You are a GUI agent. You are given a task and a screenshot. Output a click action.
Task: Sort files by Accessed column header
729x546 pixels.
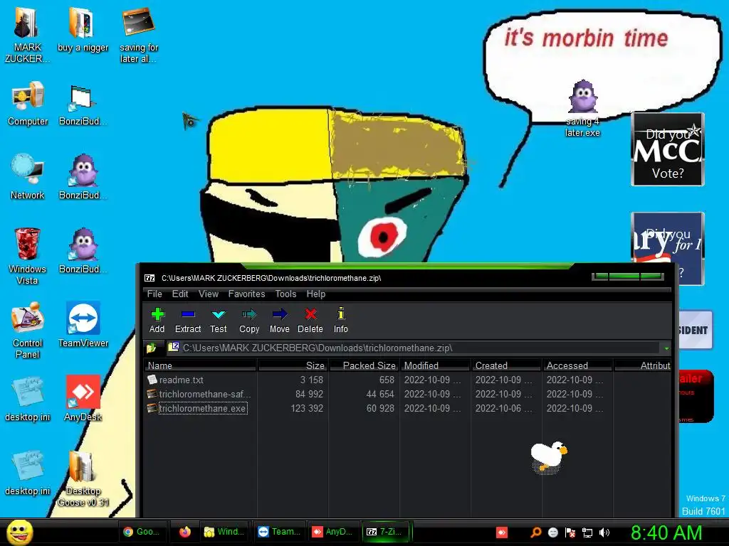point(577,365)
